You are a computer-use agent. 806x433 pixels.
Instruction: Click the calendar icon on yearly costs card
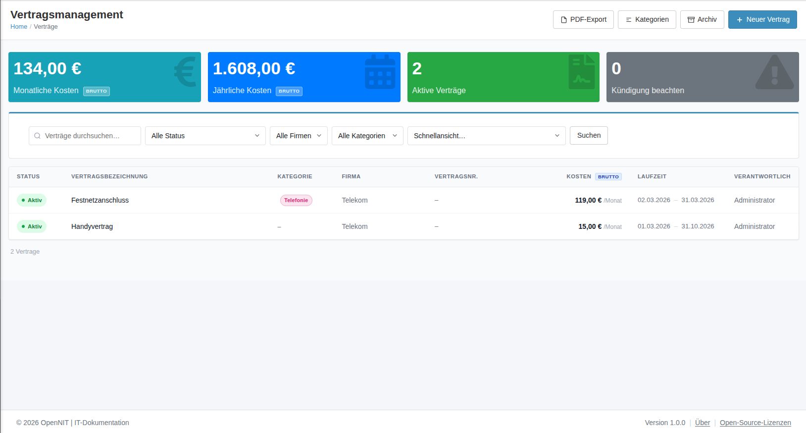click(x=380, y=72)
